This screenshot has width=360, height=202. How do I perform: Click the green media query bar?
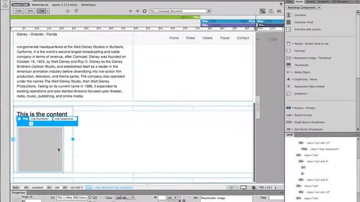pyautogui.click(x=105, y=17)
